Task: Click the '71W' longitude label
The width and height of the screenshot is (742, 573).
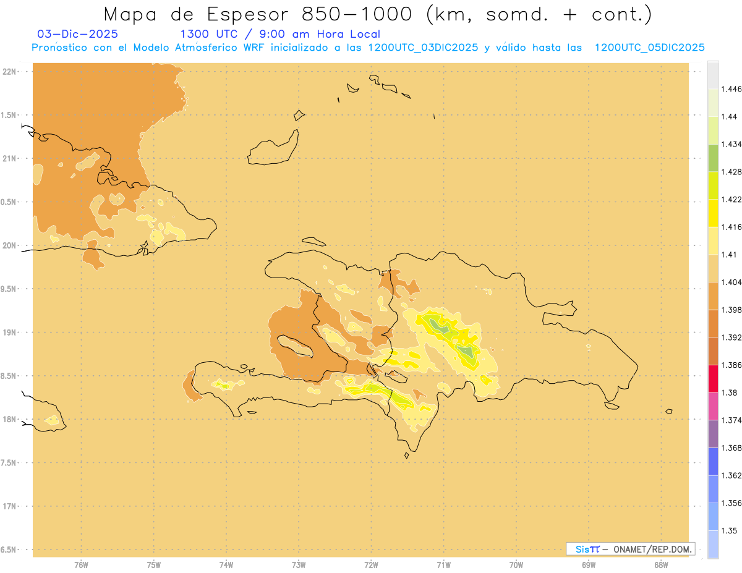Action: point(443,564)
